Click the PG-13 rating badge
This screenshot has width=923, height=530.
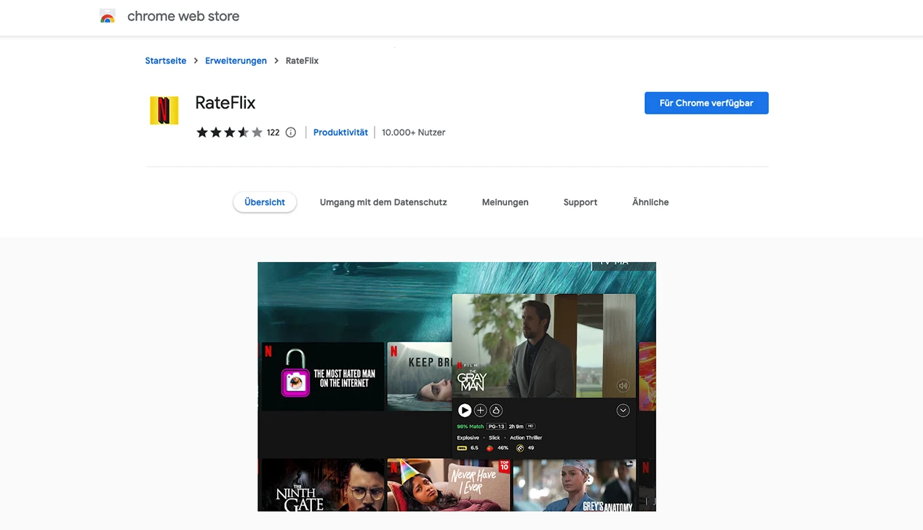[x=496, y=427]
